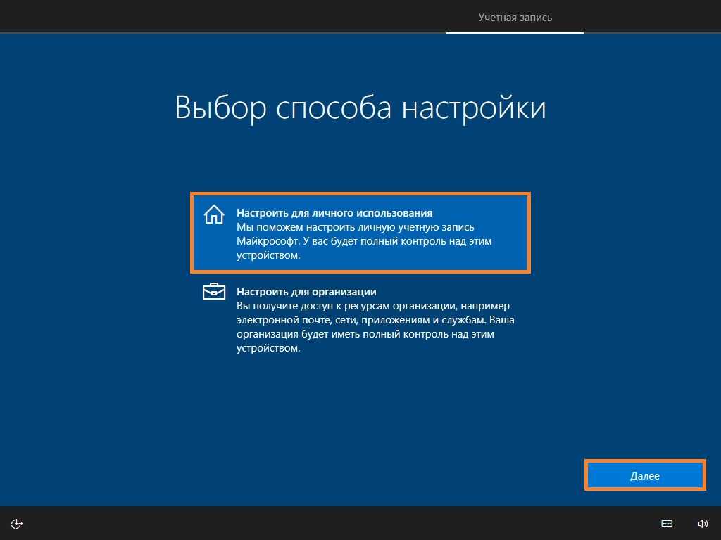Switch to the 'Учетная запись' tab
The image size is (721, 540).
click(515, 18)
